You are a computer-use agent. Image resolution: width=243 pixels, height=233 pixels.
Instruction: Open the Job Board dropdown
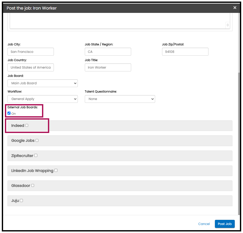(x=43, y=83)
